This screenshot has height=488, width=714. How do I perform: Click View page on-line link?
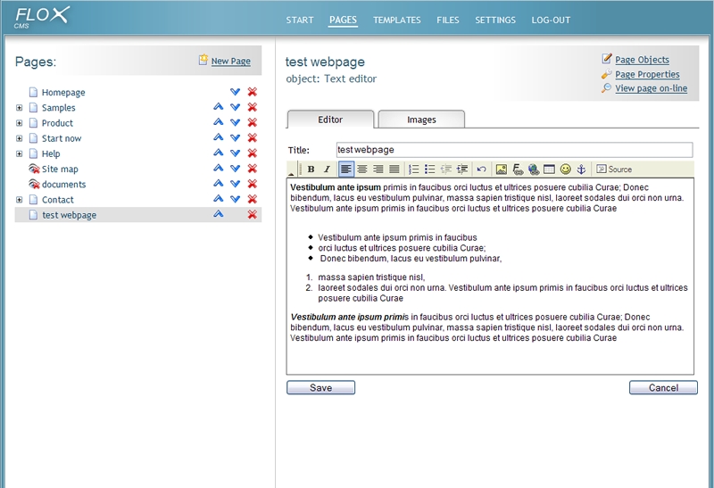click(x=652, y=88)
